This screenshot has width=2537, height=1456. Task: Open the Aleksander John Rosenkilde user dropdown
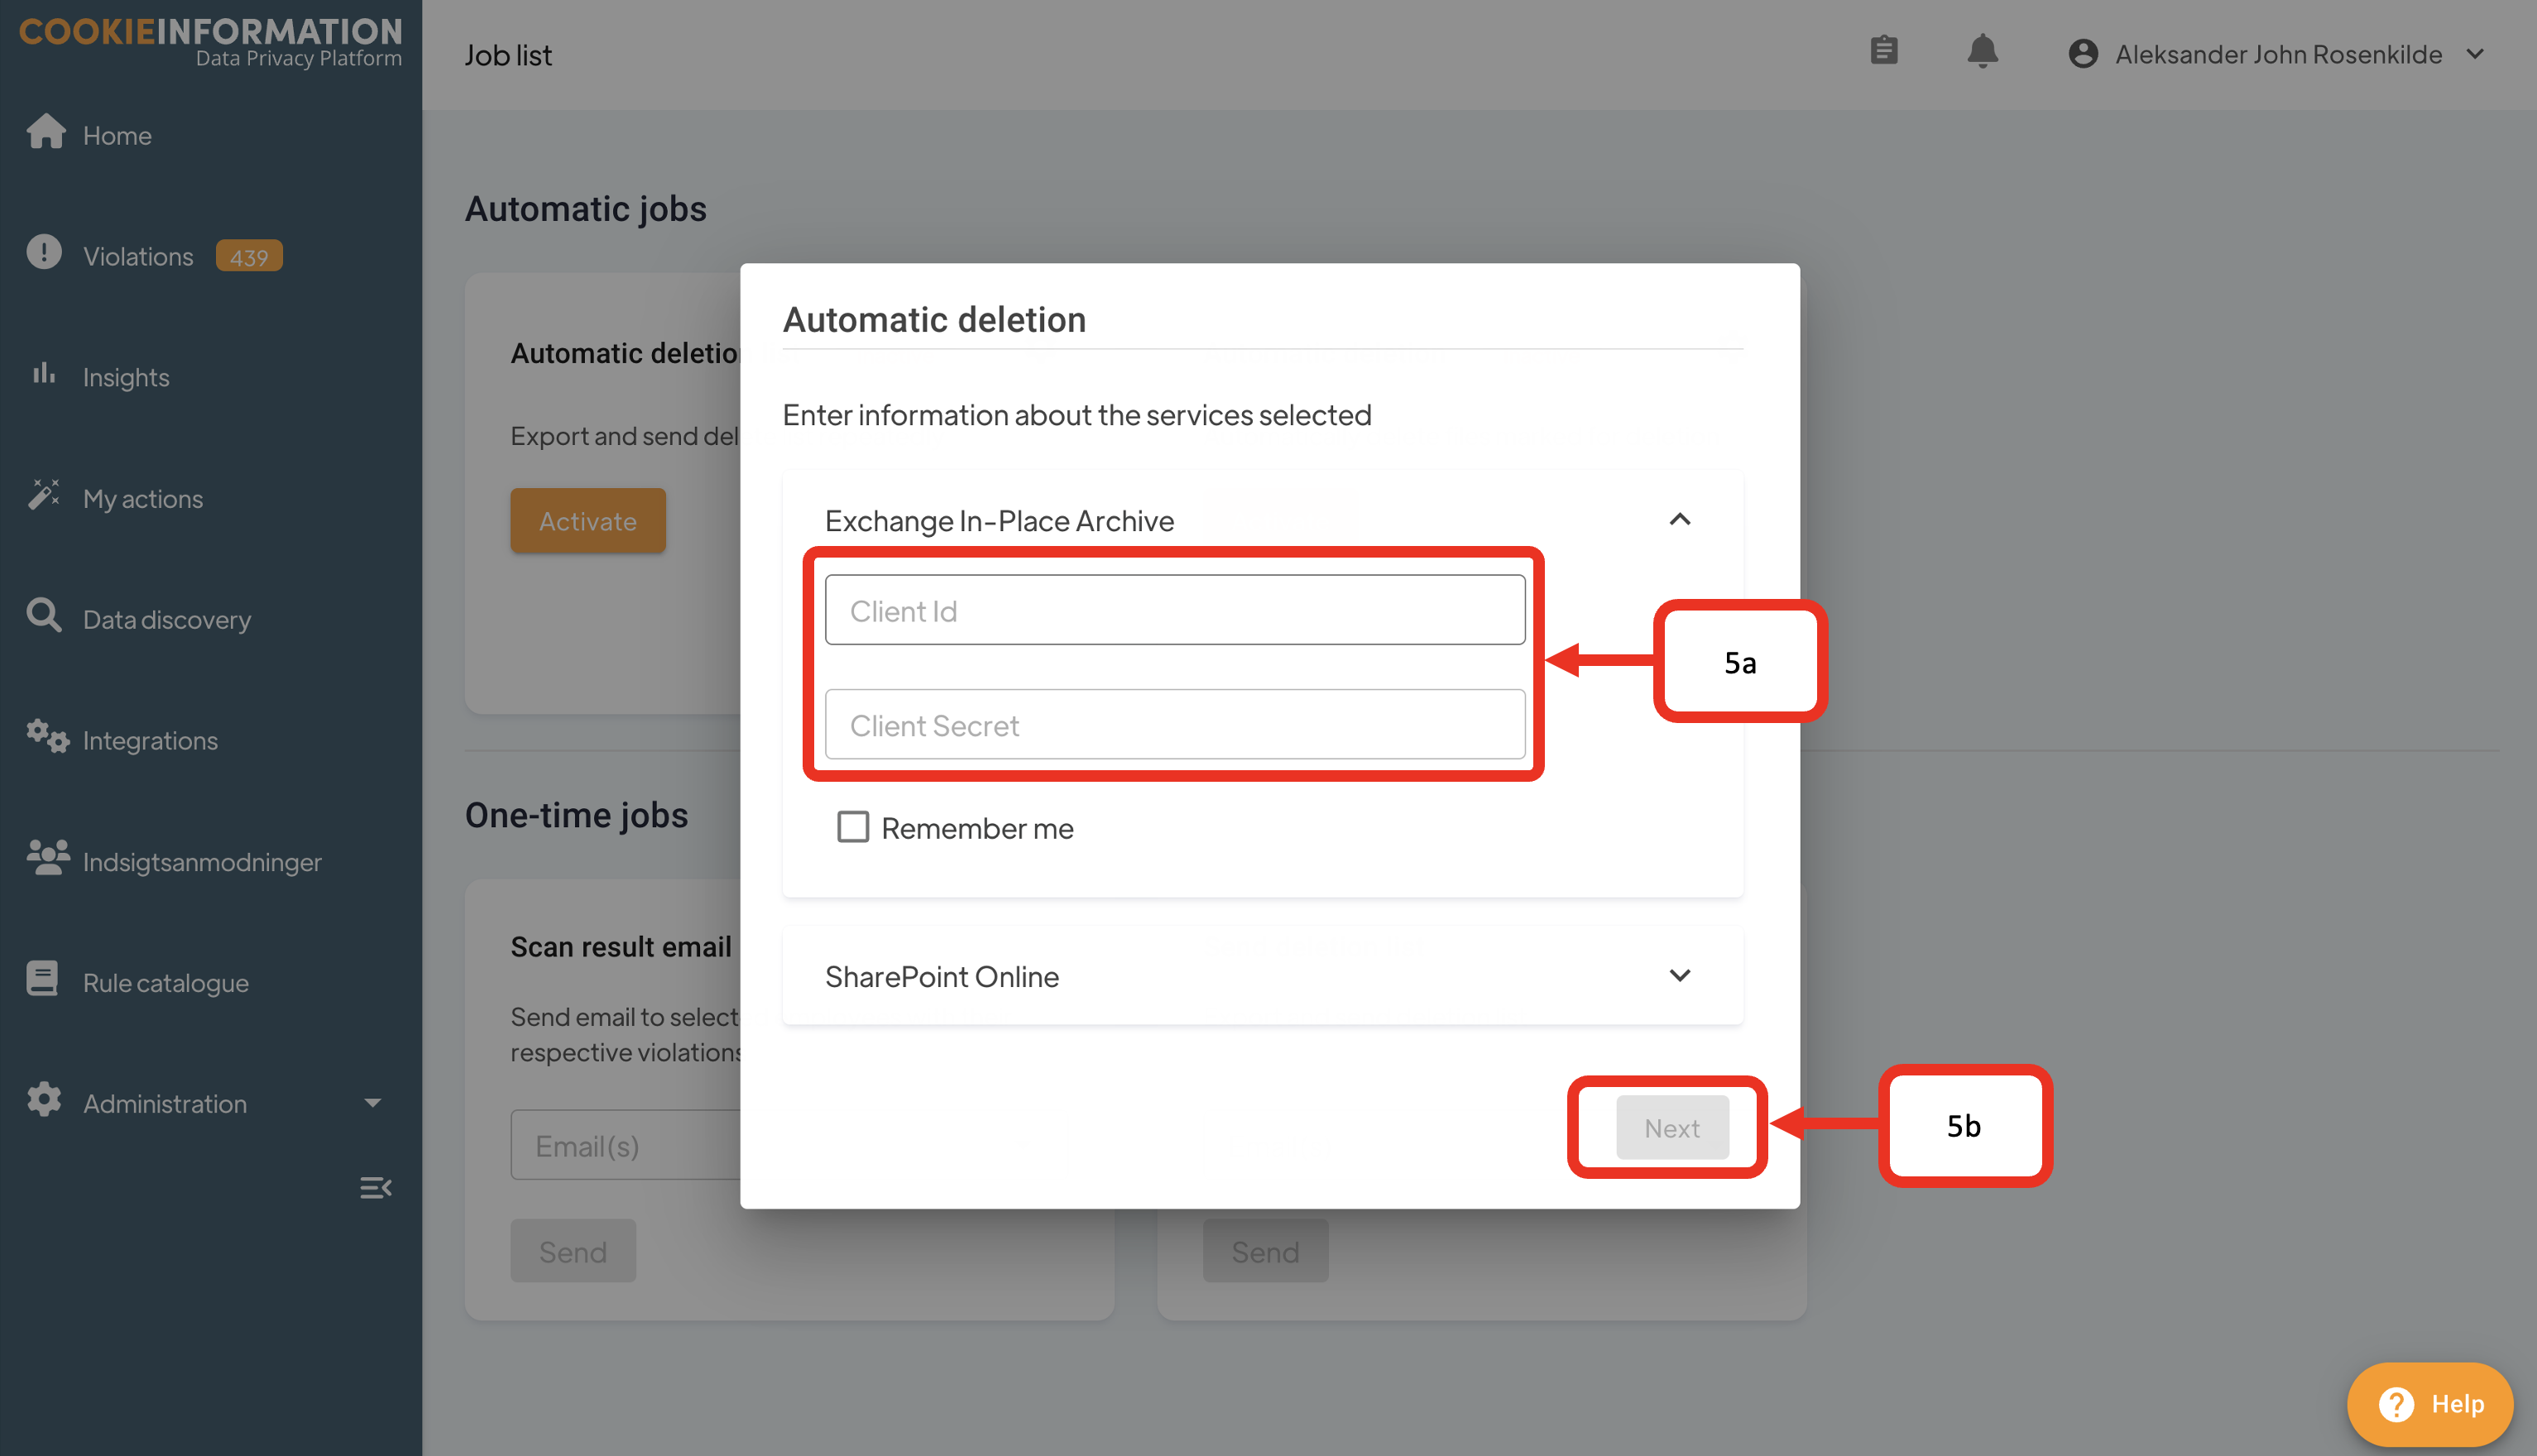pos(2278,54)
